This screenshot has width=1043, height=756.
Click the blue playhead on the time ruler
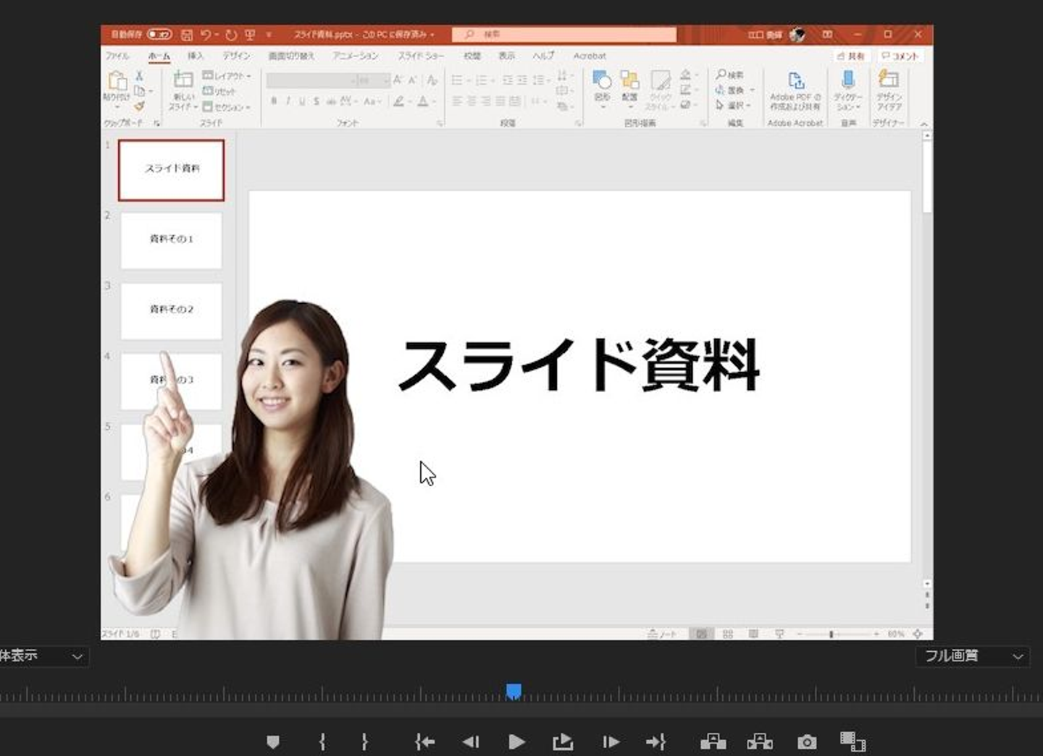[x=514, y=692]
